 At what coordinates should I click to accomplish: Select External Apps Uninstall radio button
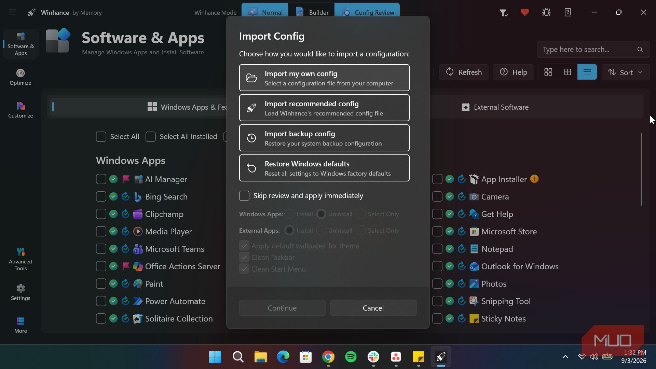coord(321,231)
